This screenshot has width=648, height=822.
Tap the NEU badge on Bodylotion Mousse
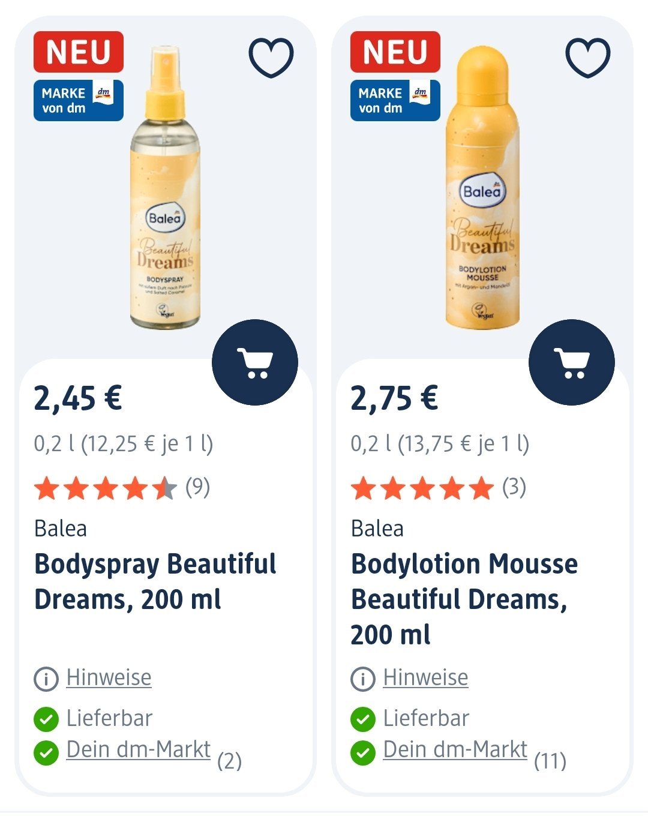pyautogui.click(x=395, y=52)
